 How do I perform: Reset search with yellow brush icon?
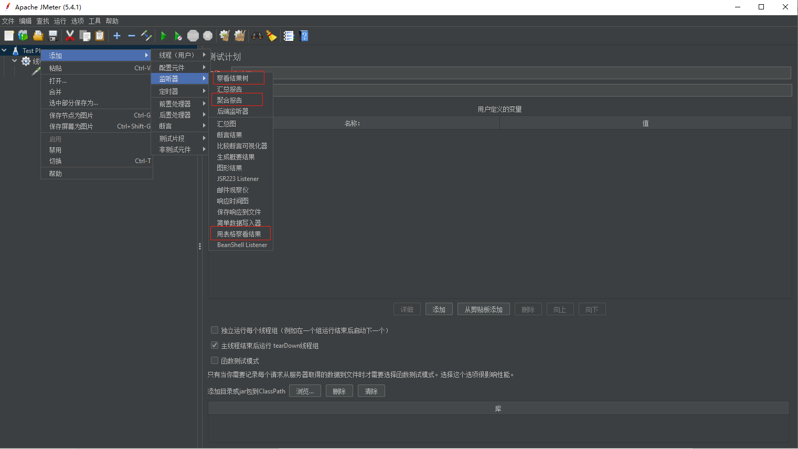click(x=271, y=36)
